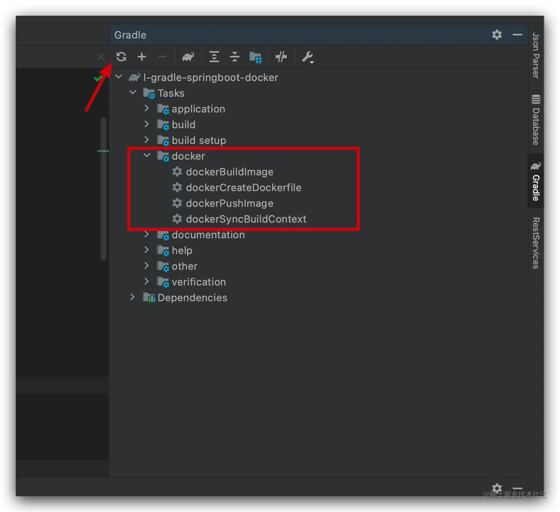Select the help group label
560x512 pixels.
pos(182,250)
